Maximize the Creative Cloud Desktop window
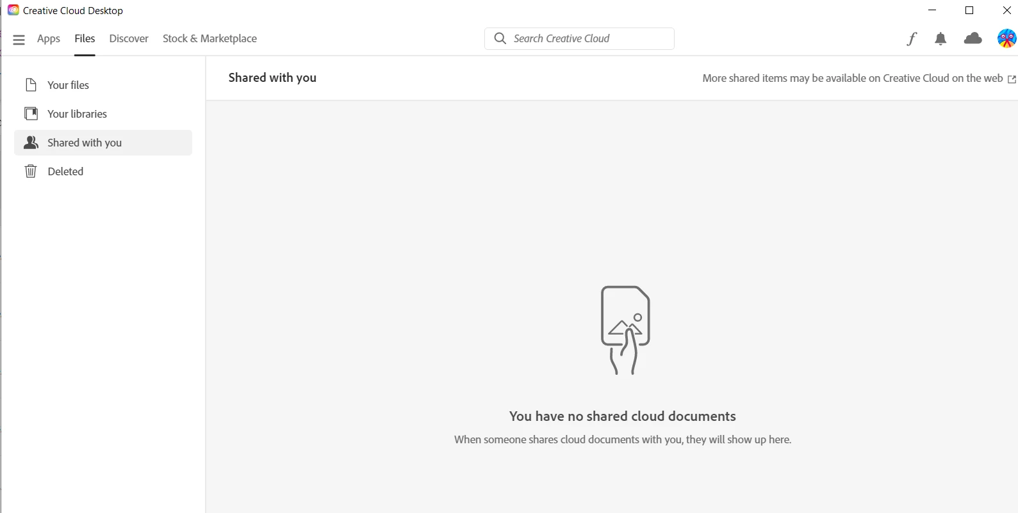 969,10
